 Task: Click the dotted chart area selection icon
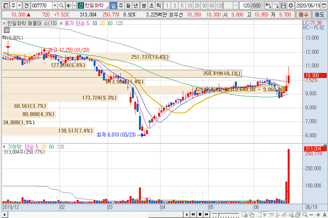tap(258, 214)
